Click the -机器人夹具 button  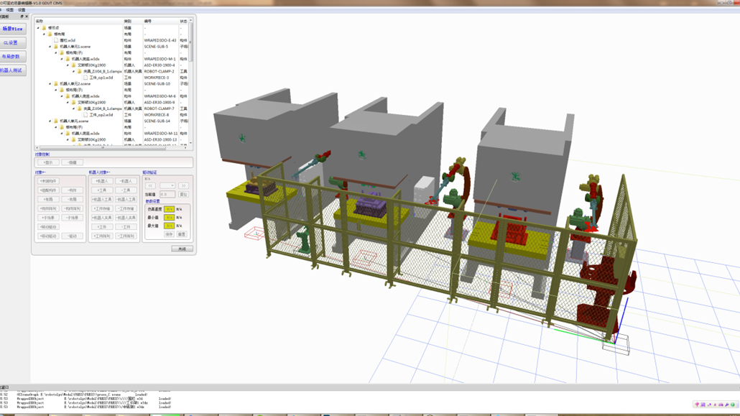point(126,218)
